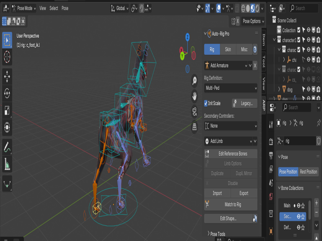Click the Edit Shape button

(228, 219)
